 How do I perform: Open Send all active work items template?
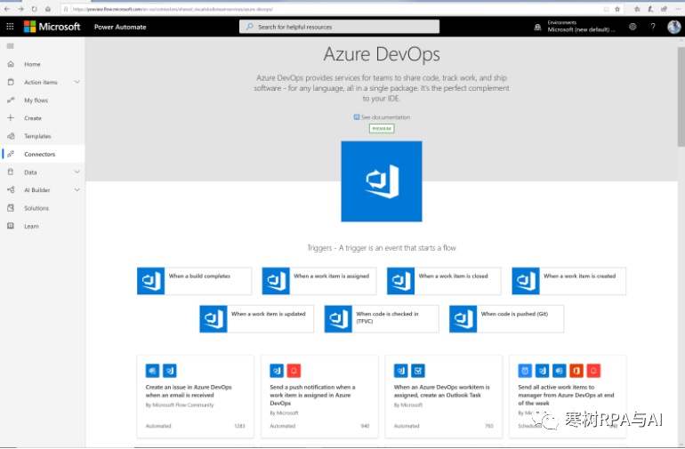click(568, 397)
